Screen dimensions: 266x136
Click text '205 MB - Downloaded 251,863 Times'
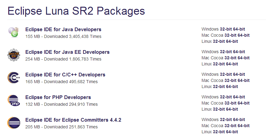(x=62, y=127)
